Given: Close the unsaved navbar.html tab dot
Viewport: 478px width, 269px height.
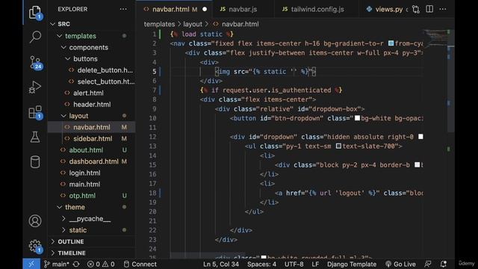Looking at the screenshot, I should click(x=205, y=9).
